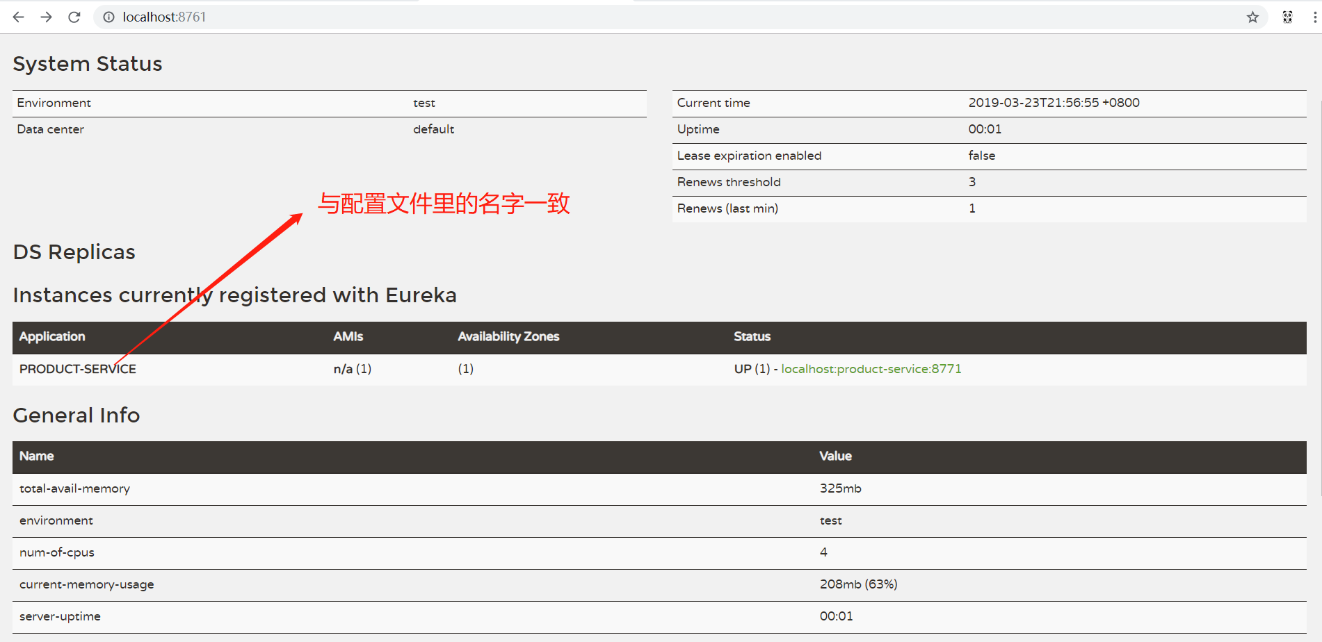Select the Uptime label

click(698, 129)
